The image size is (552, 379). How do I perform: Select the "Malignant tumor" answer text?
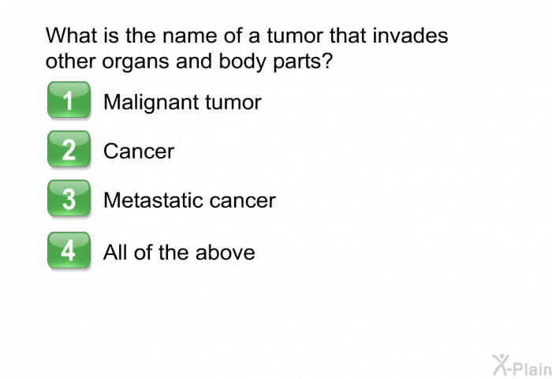pyautogui.click(x=182, y=102)
